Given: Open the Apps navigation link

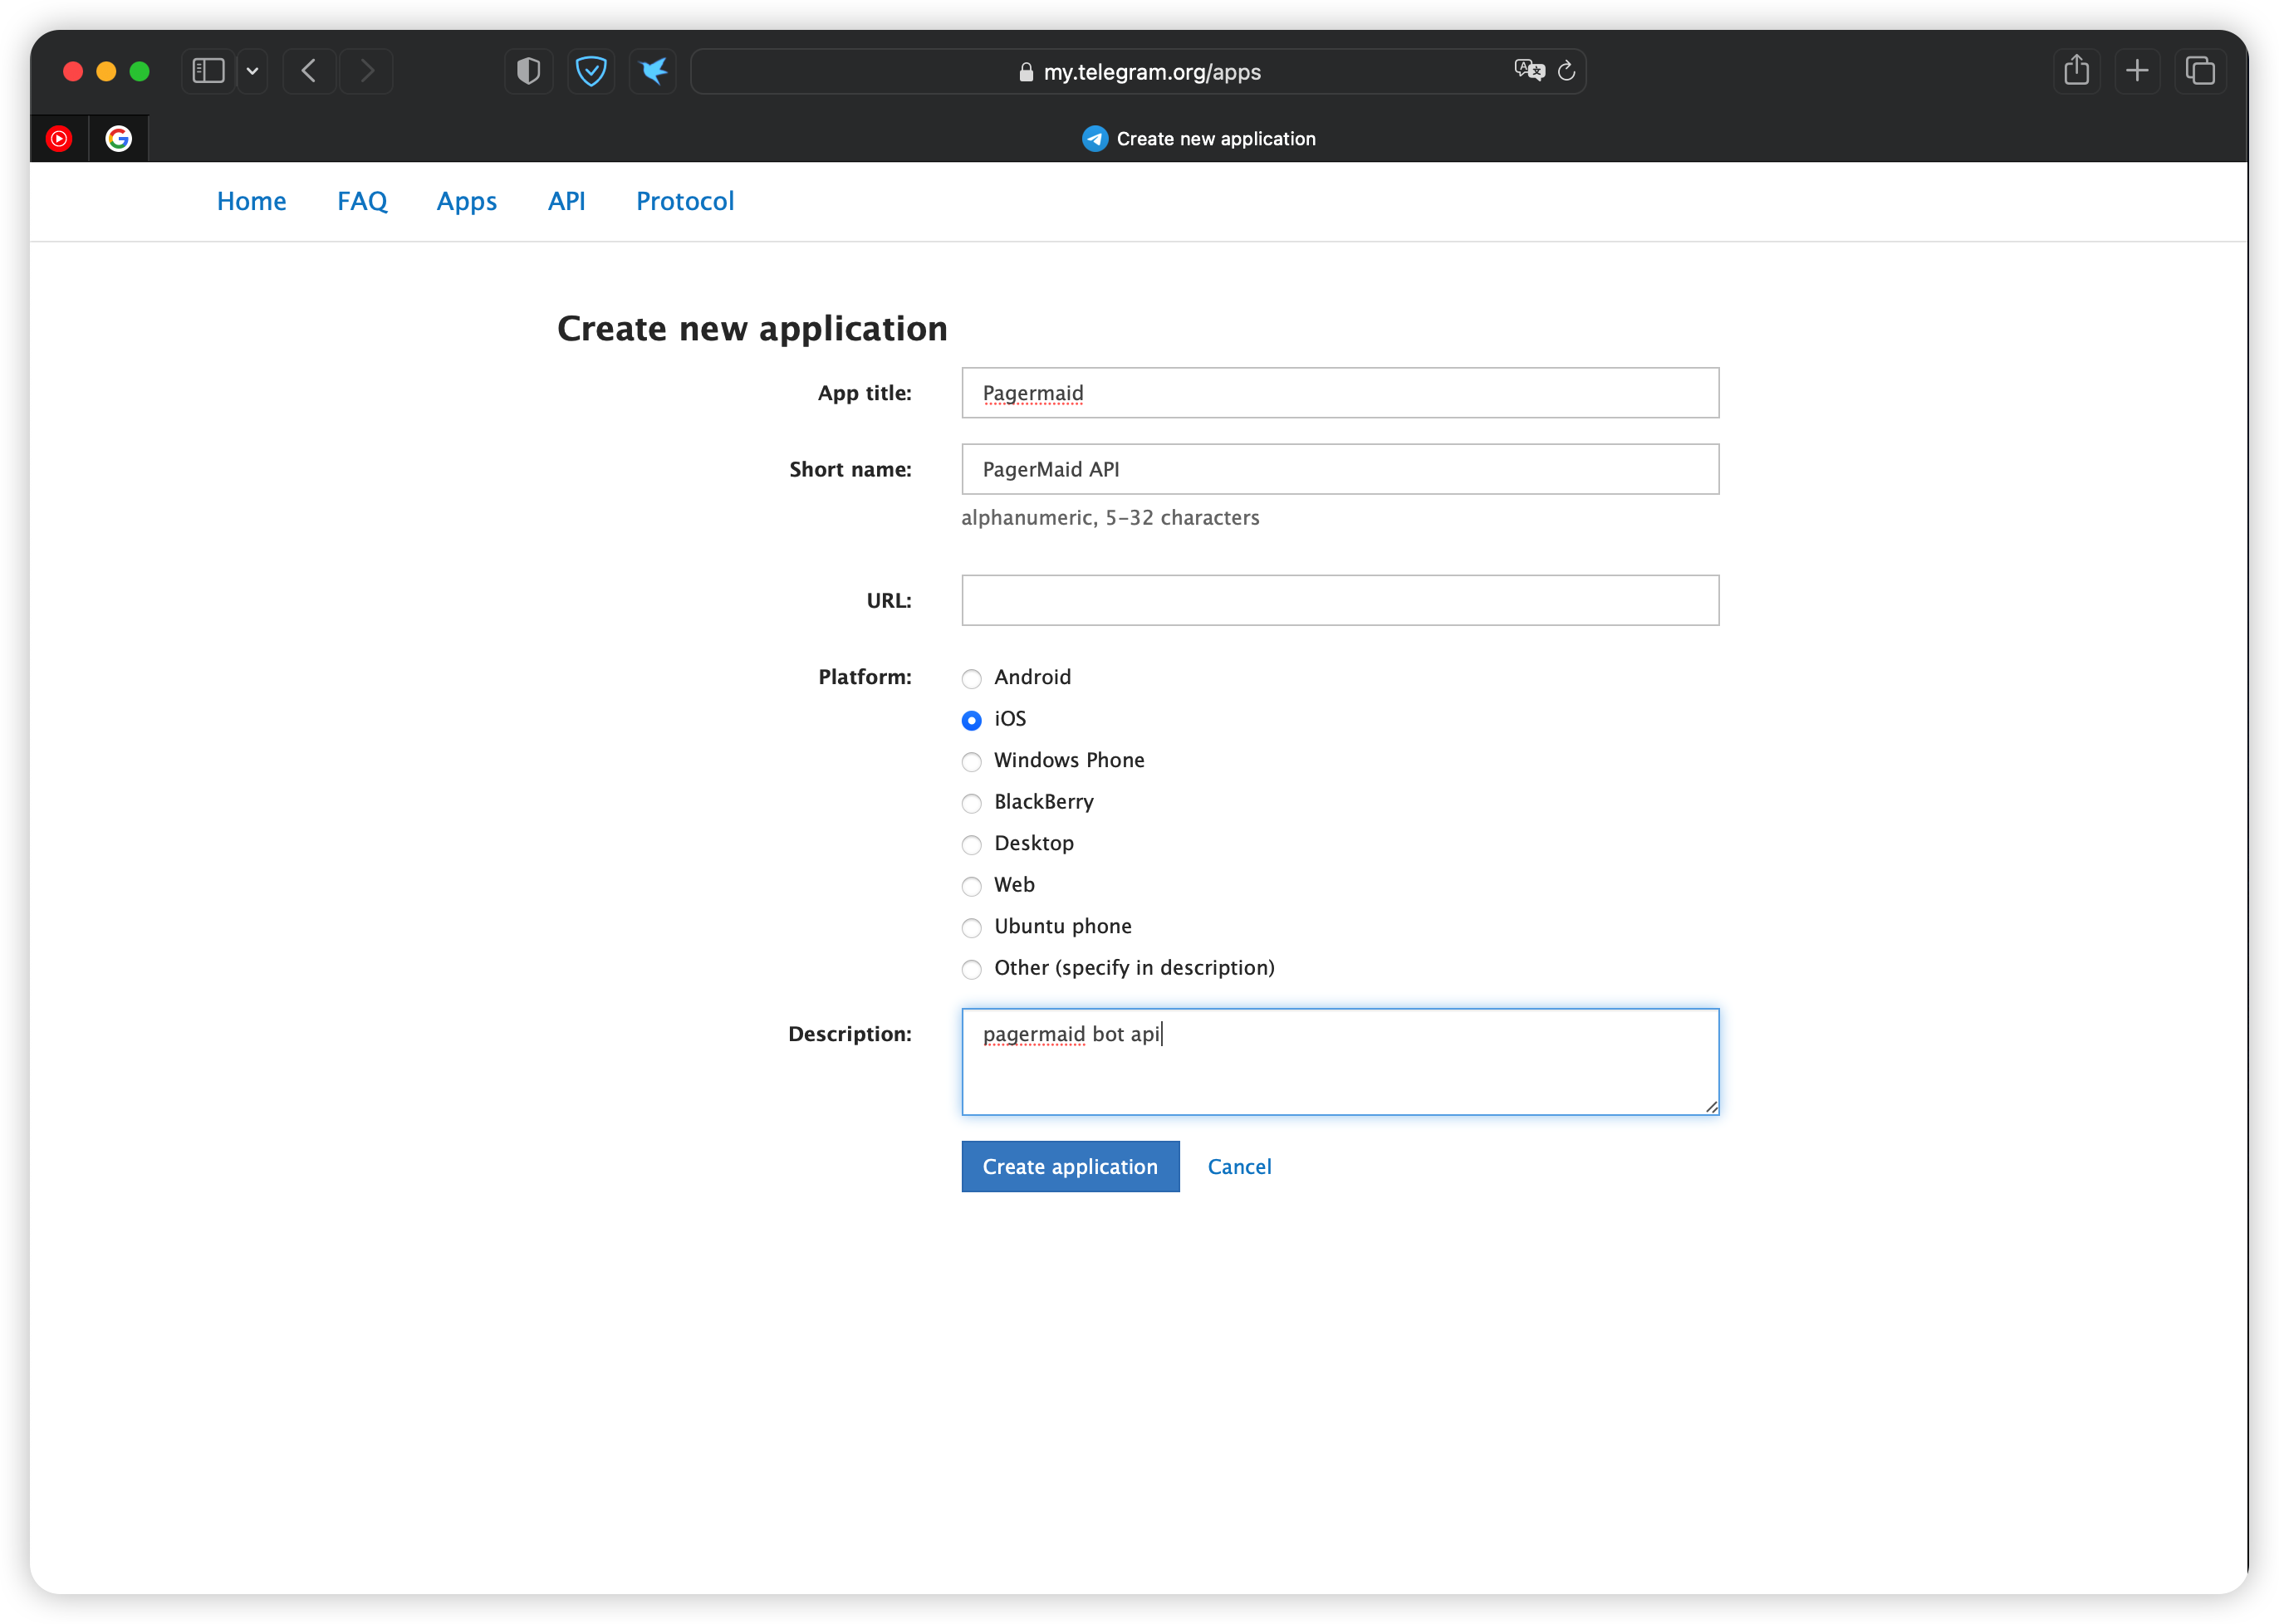Looking at the screenshot, I should pyautogui.click(x=466, y=201).
